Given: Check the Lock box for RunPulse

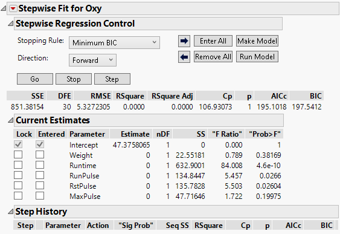Looking at the screenshot, I should coord(18,175).
